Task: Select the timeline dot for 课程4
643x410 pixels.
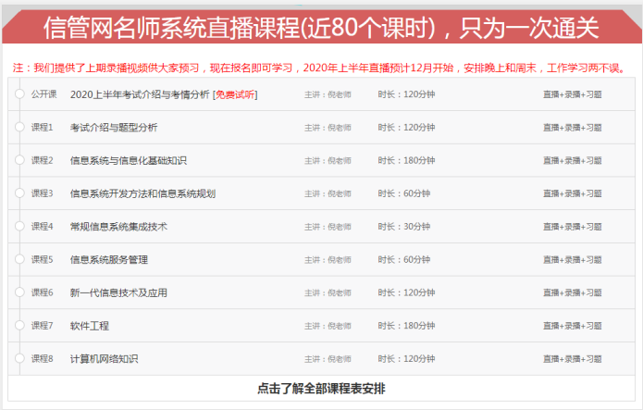Action: click(18, 226)
